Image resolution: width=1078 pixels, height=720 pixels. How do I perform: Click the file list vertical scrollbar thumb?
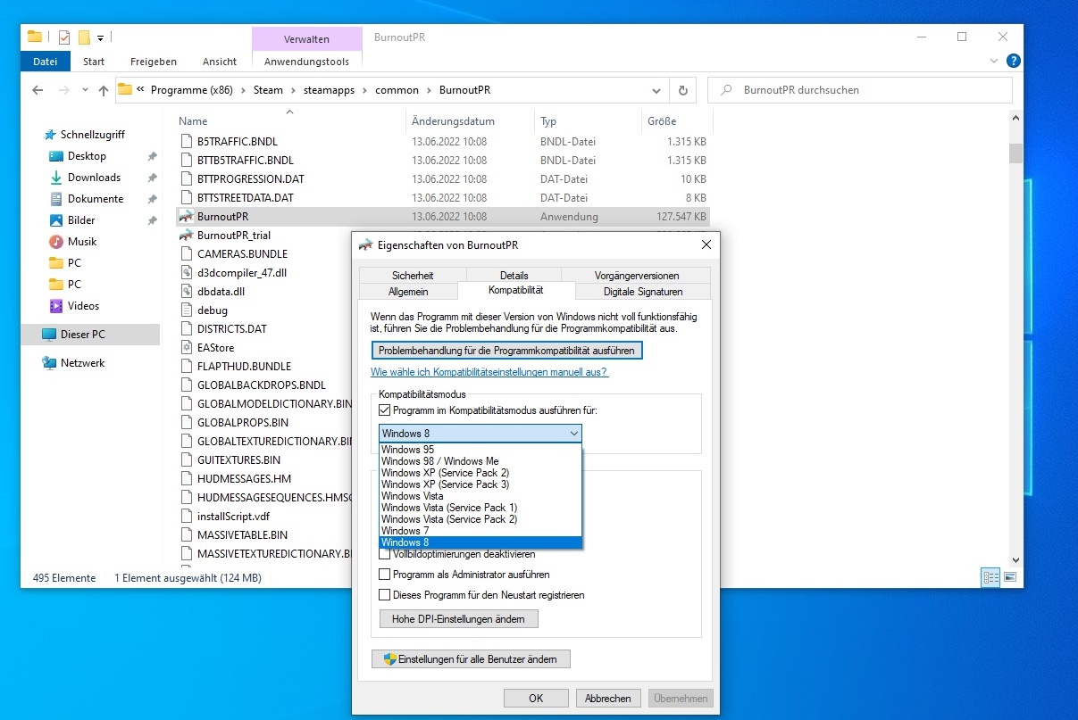(x=1015, y=153)
